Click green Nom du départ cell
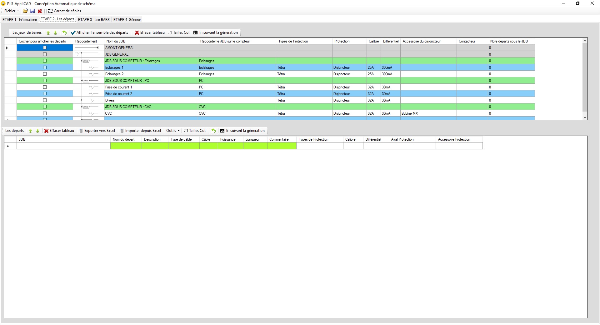The image size is (600, 325). (x=126, y=146)
